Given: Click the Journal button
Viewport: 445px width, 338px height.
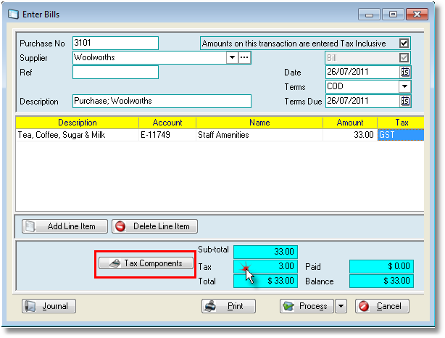Looking at the screenshot, I should (49, 306).
